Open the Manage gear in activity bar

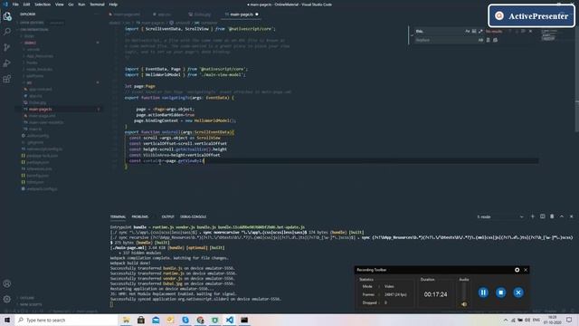7,299
